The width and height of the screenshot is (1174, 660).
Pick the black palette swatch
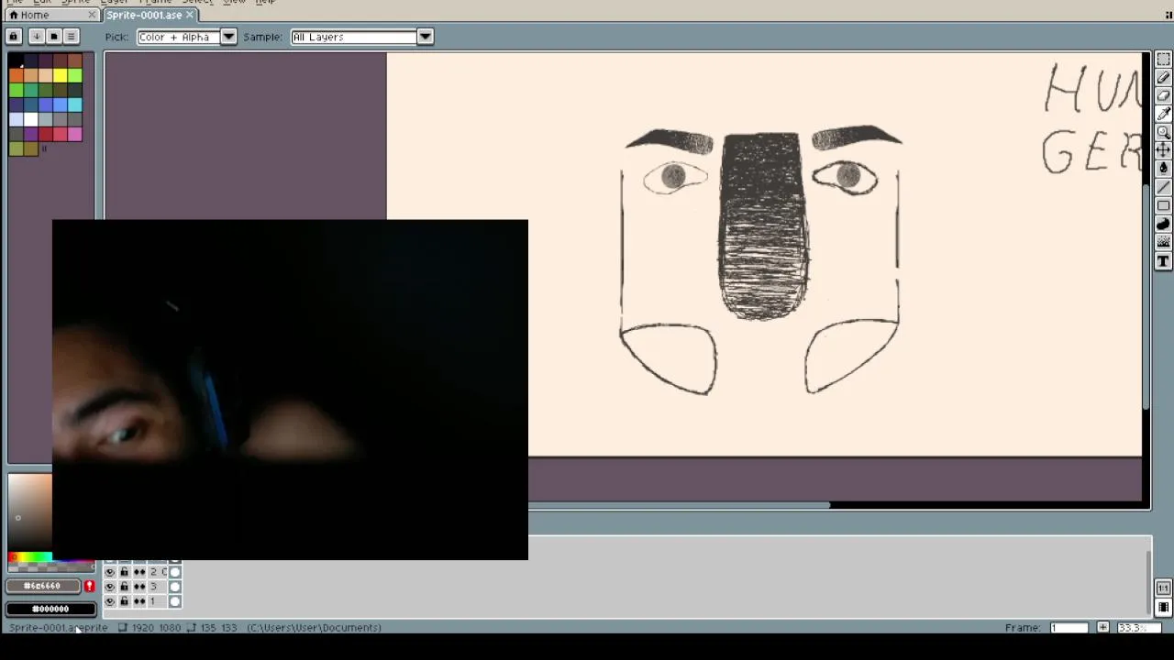(16, 60)
